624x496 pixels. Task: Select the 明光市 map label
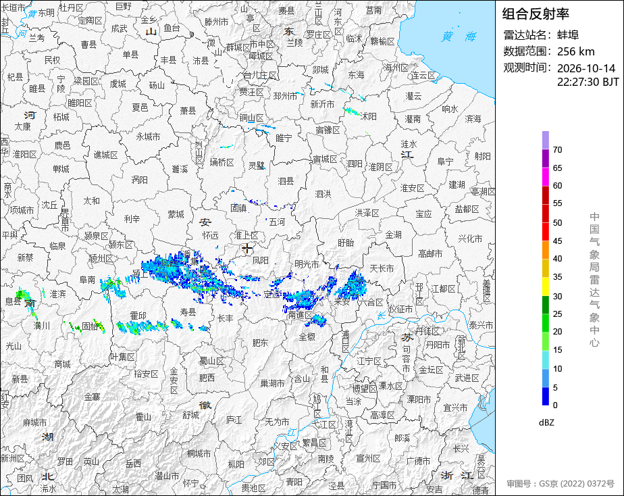pyautogui.click(x=307, y=264)
